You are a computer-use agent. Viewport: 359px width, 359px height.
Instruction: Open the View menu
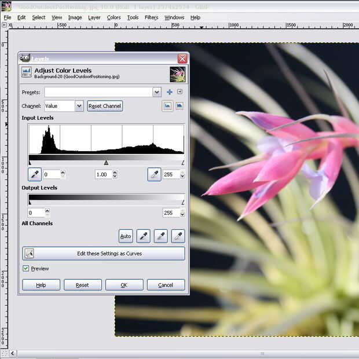tap(57, 17)
